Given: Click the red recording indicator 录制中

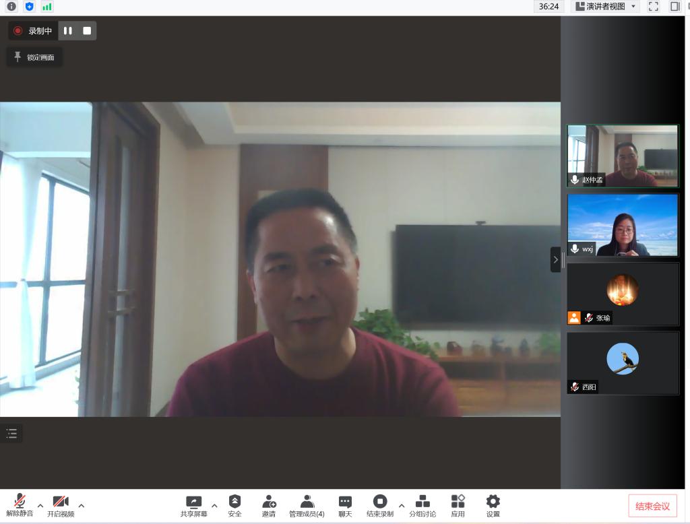Looking at the screenshot, I should coord(33,31).
